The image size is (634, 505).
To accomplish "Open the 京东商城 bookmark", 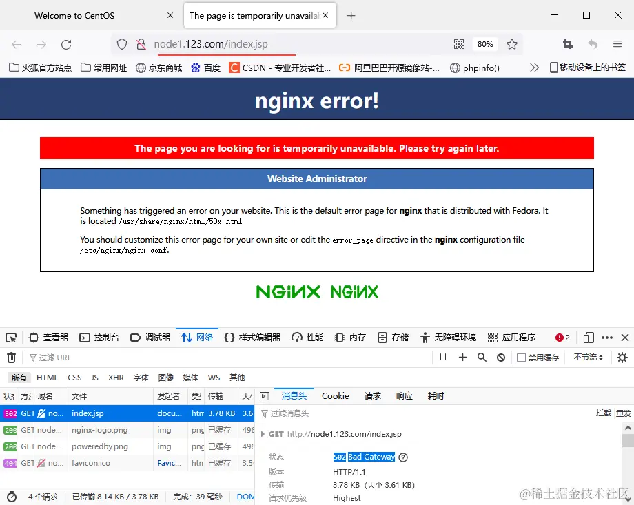I will pyautogui.click(x=159, y=68).
